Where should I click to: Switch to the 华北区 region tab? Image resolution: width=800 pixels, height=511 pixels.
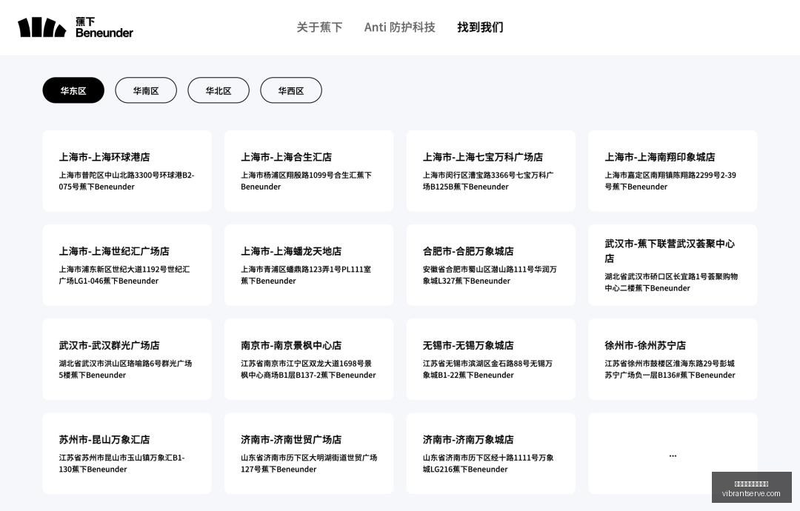coord(219,90)
